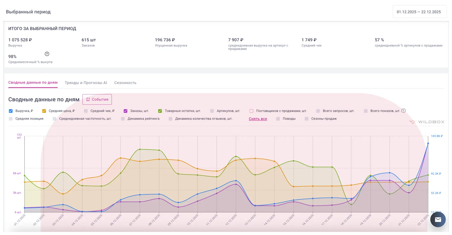The height and width of the screenshot is (235, 452).
Task: Toggle the Выручка, ₽ checkbox
Action: 11,111
